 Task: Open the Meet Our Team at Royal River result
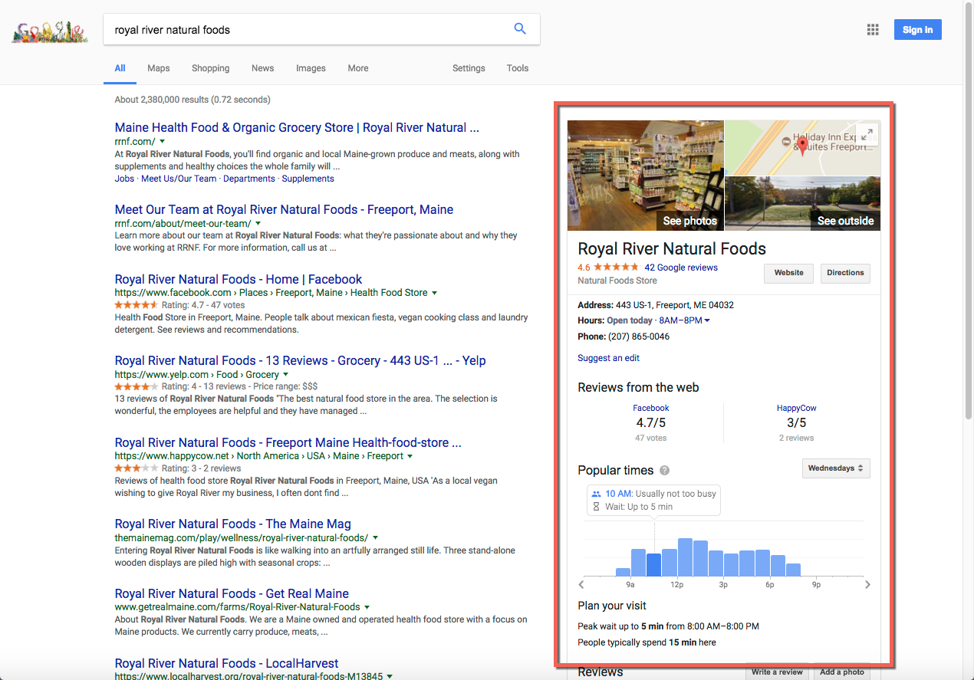click(284, 210)
